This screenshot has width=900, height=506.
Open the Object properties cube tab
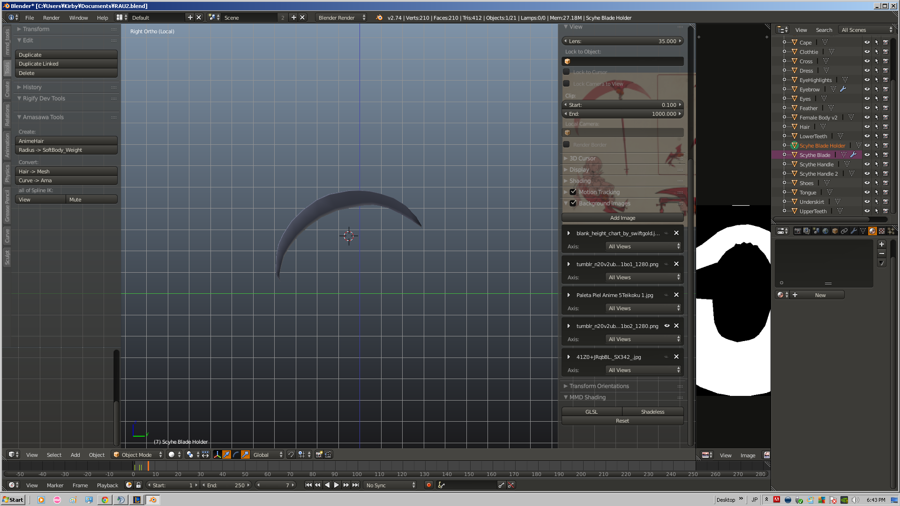(835, 231)
